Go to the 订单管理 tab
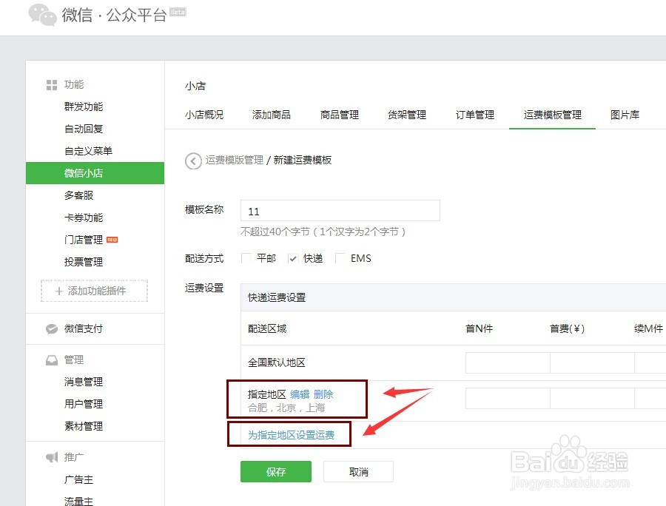This screenshot has height=506, width=666. [475, 115]
